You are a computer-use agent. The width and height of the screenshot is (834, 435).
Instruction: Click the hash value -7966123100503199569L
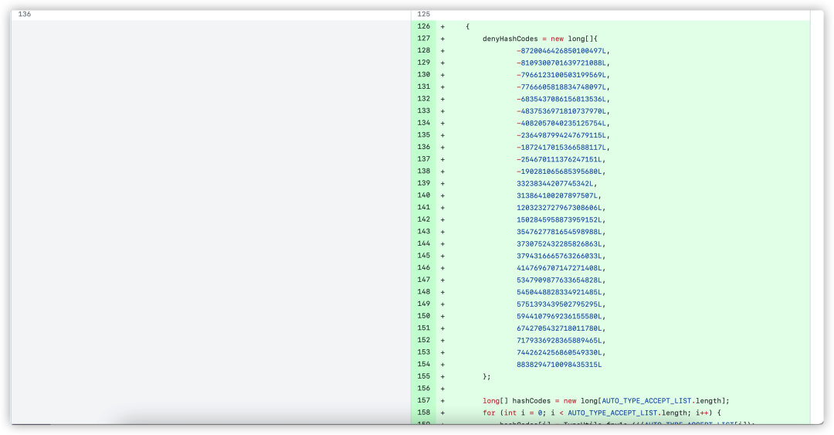tap(561, 75)
